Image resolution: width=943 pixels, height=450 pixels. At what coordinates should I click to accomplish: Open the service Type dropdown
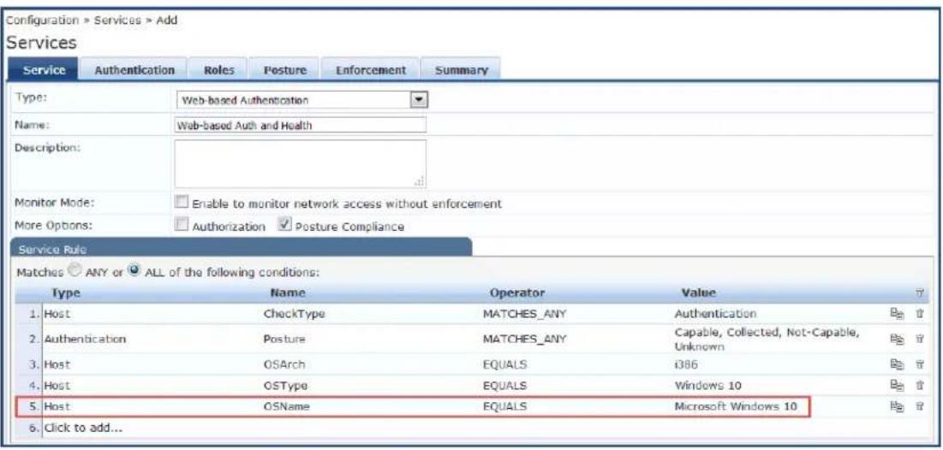[300, 100]
